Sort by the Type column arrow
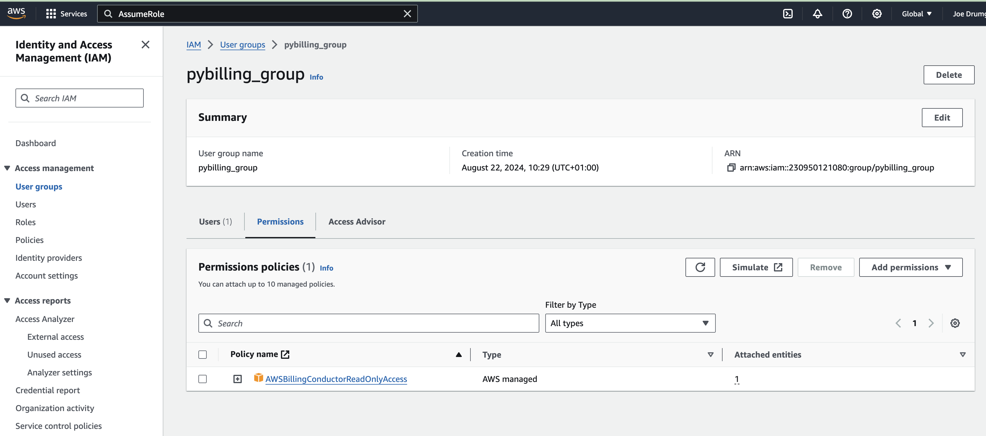This screenshot has height=436, width=986. click(x=710, y=354)
